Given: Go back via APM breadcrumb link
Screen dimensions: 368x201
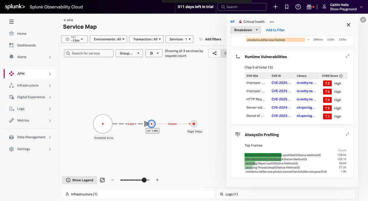Looking at the screenshot, I should 68,20.
